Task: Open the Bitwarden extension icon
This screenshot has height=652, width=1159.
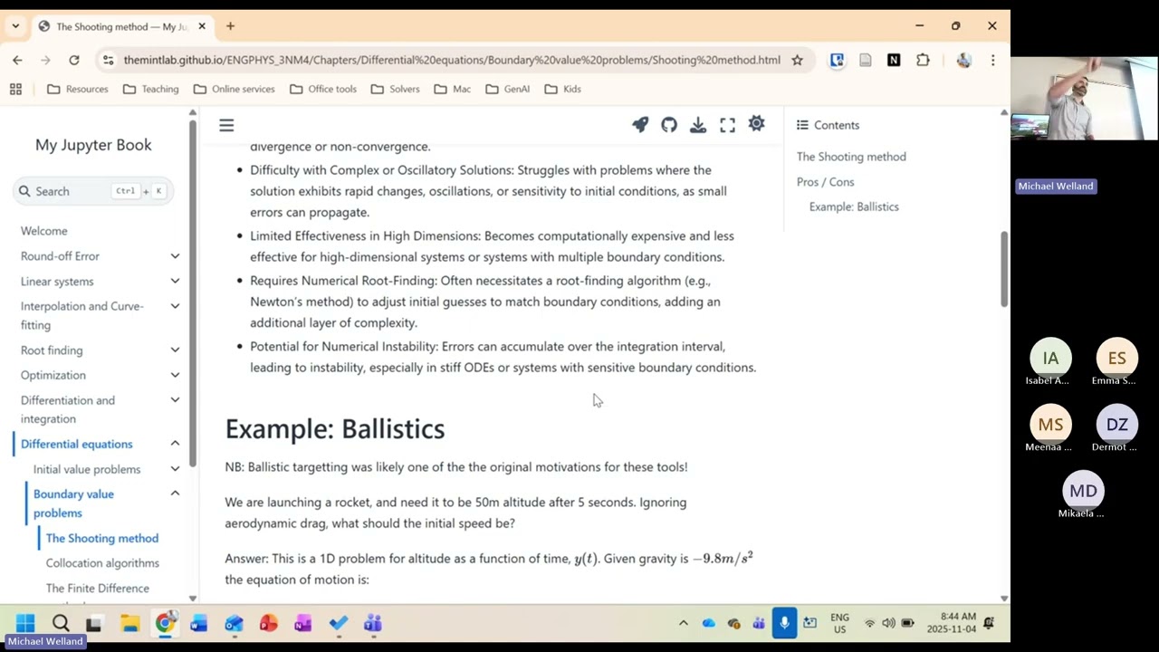Action: click(837, 60)
